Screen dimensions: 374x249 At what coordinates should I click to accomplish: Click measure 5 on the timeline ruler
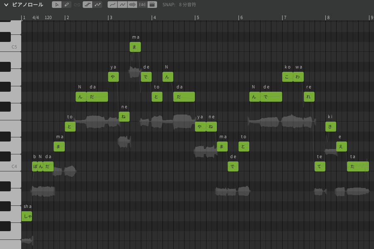point(197,17)
